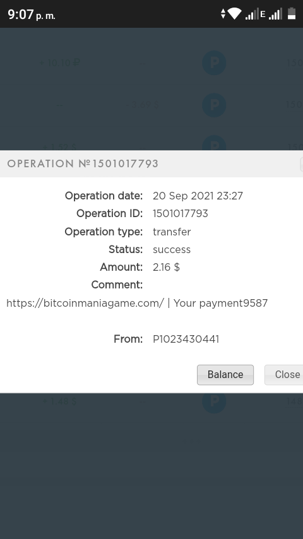Viewport: 303px width, 539px height.
Task: Select the Operation ID value 1501017793
Action: 180,214
